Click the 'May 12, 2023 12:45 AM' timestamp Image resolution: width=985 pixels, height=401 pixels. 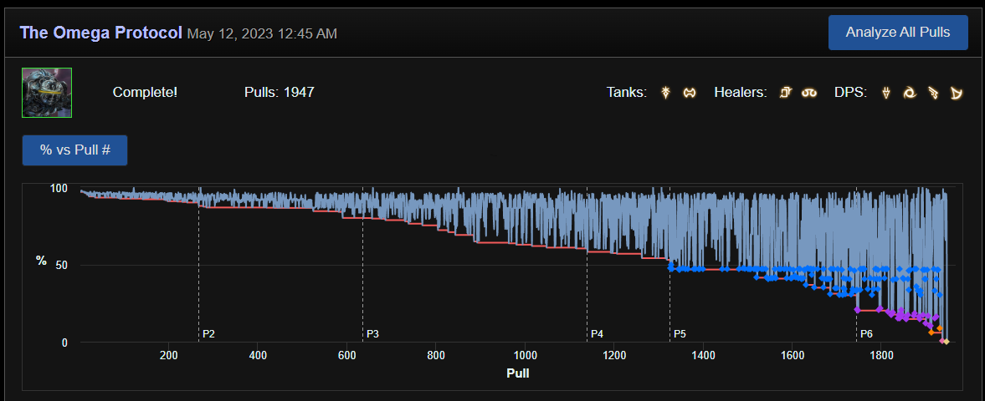pyautogui.click(x=262, y=33)
